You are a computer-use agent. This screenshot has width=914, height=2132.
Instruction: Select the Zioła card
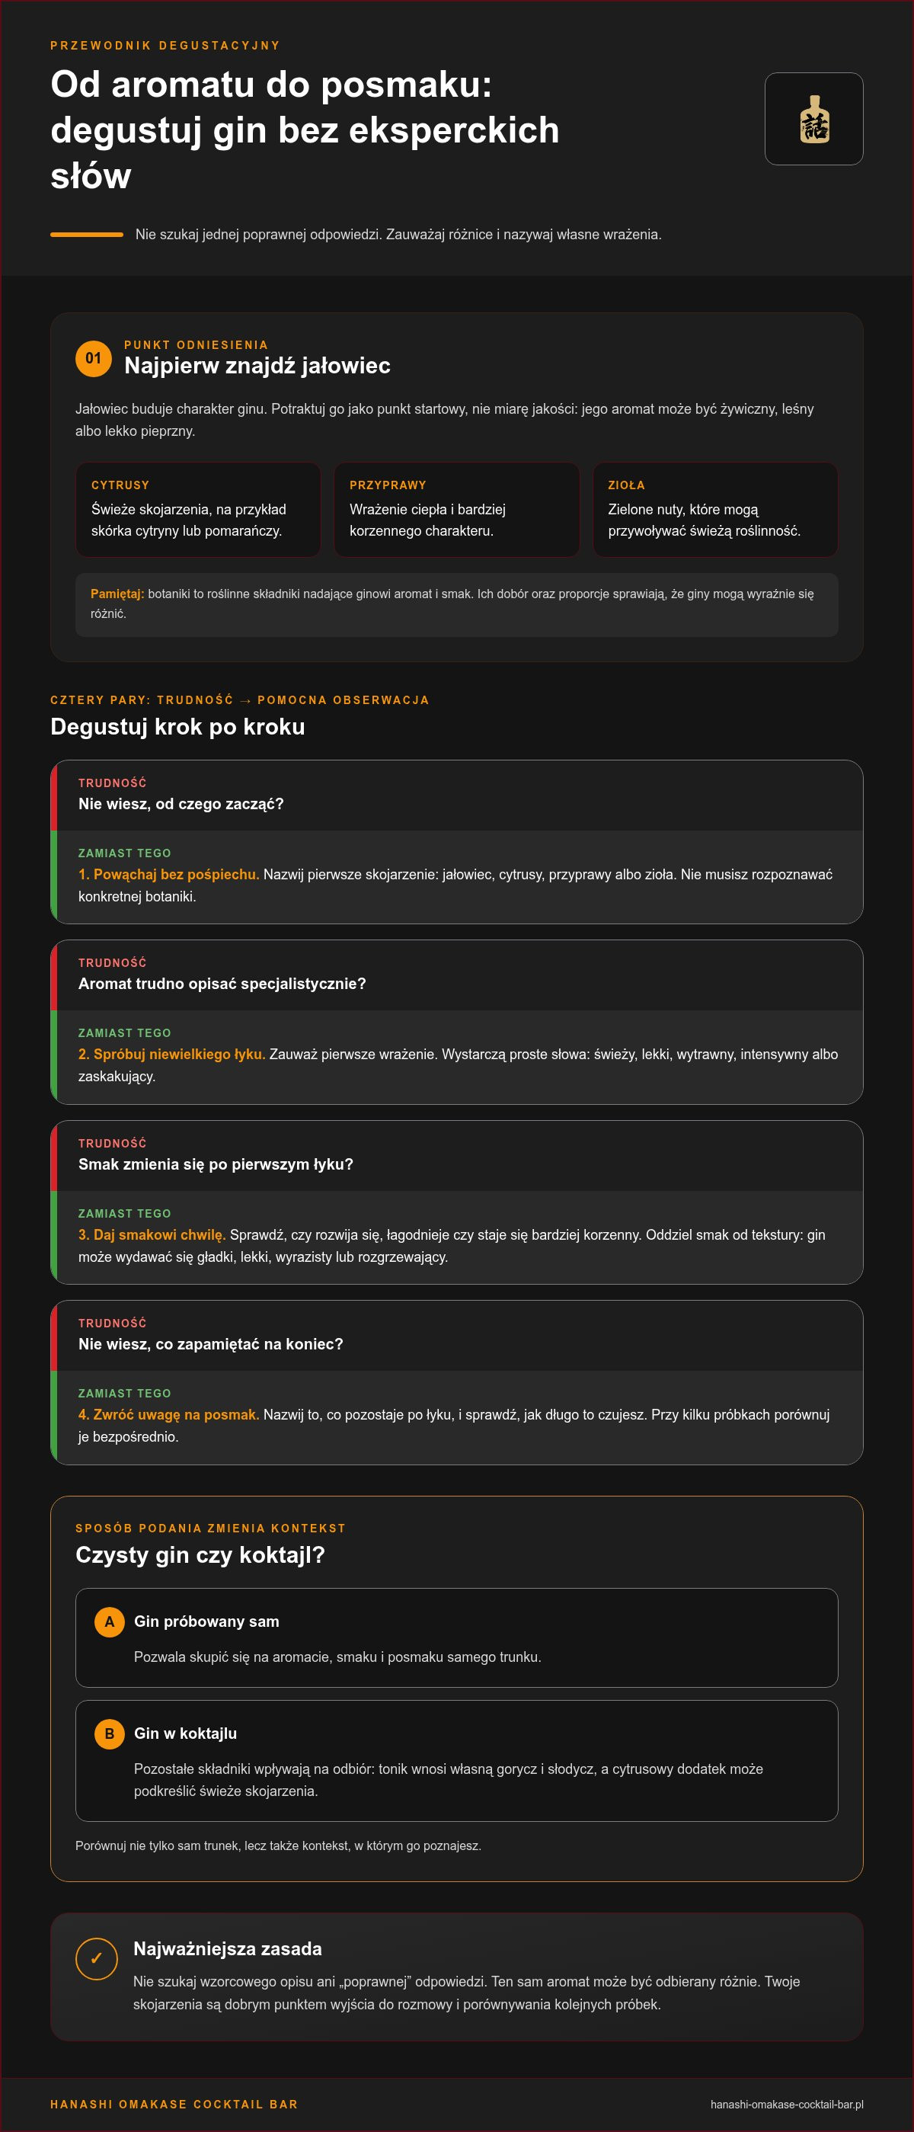(715, 509)
